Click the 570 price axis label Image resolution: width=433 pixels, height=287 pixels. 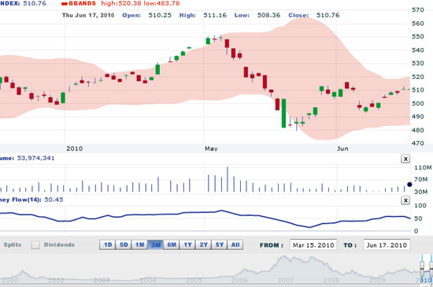(x=417, y=9)
